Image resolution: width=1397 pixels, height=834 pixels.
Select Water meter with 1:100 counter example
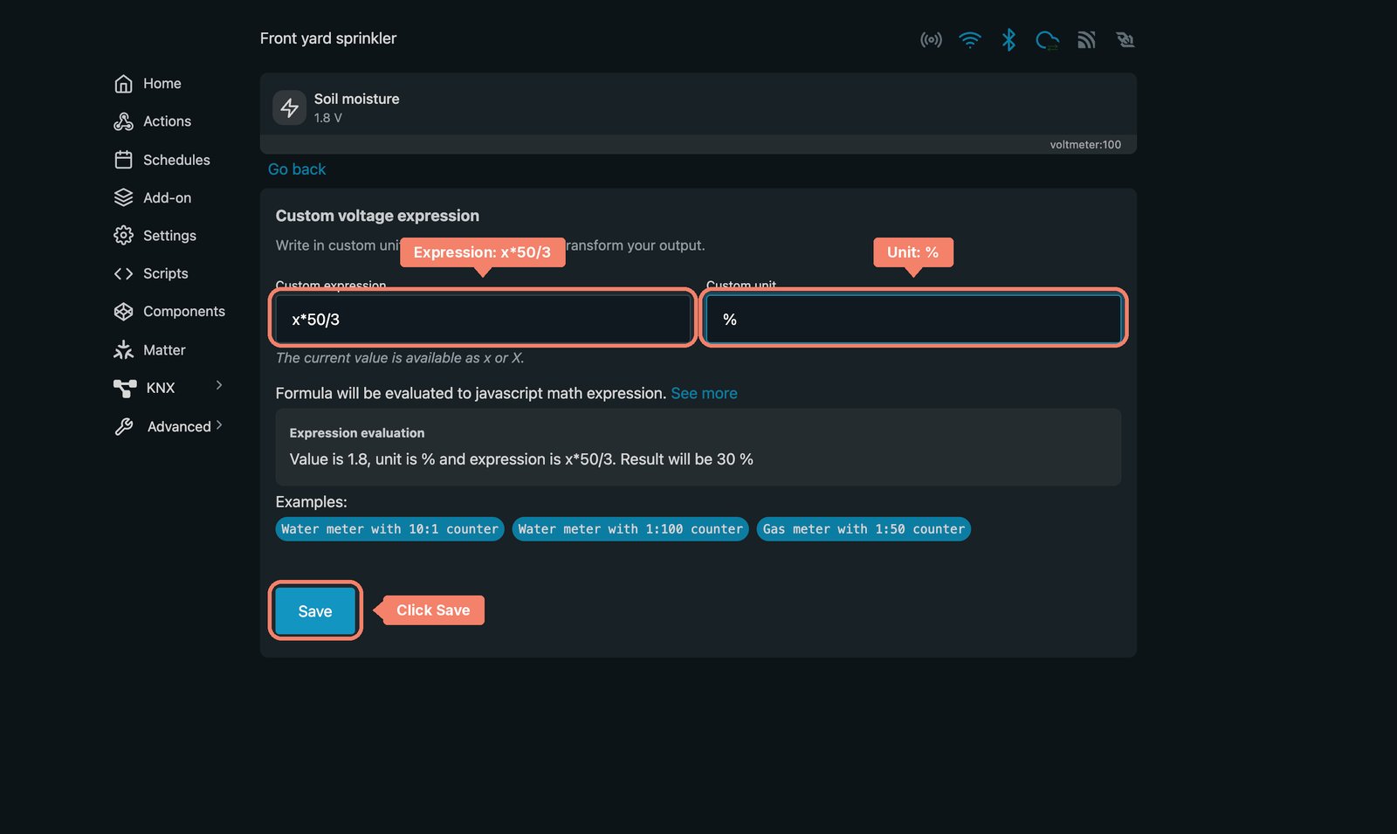[x=630, y=529]
